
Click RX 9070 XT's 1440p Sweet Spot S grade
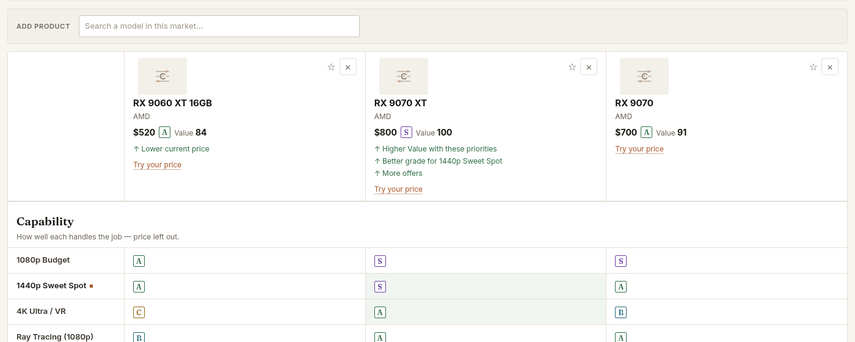click(x=380, y=287)
